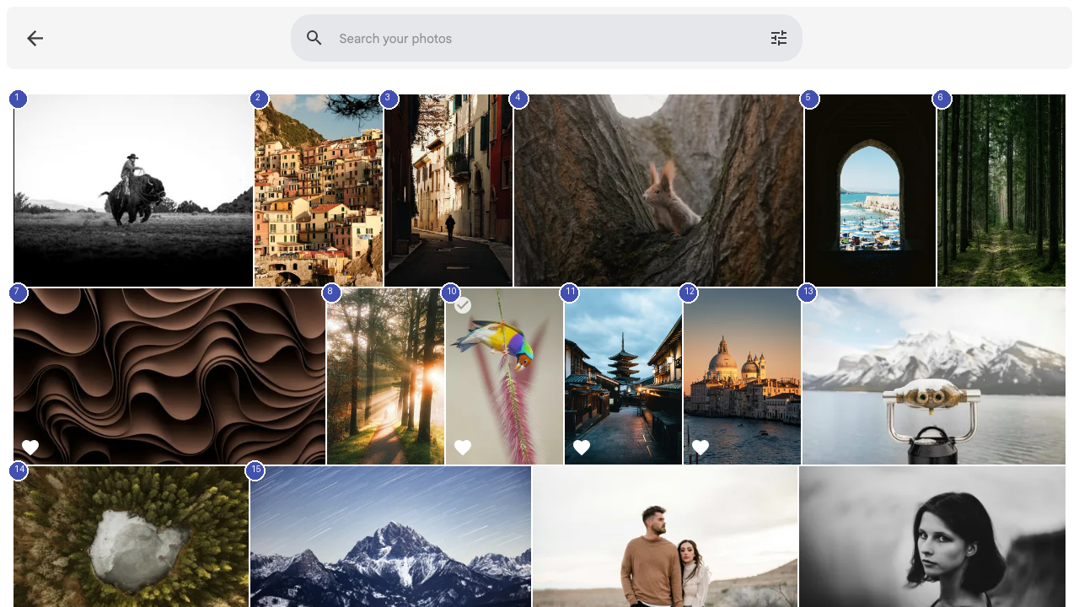Open the snowy mountain binoculars photo

[932, 375]
